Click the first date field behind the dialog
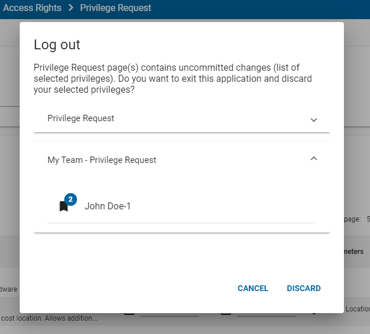 169,315
